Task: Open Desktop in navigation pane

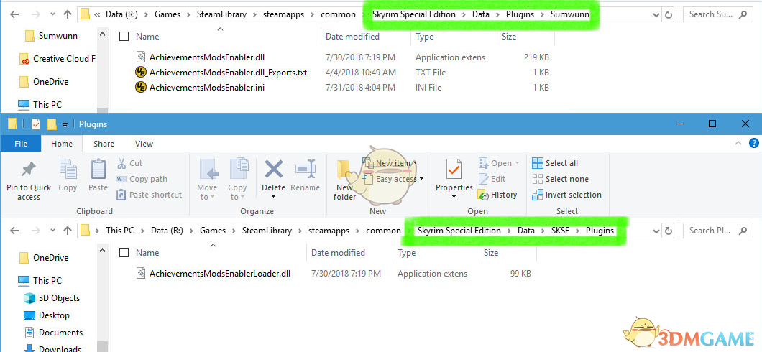Action: (x=47, y=315)
